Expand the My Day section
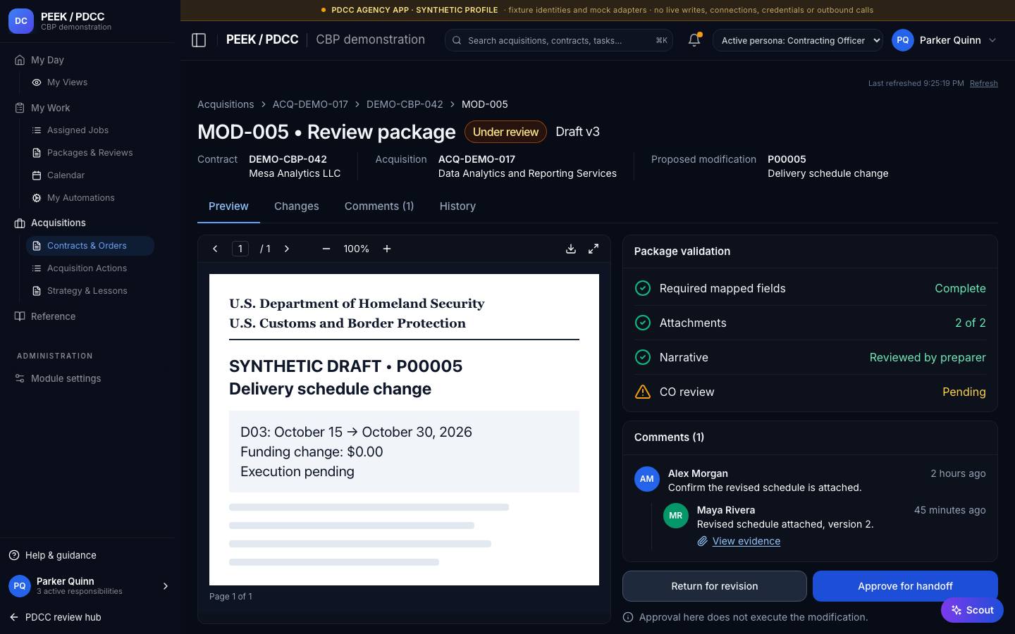This screenshot has width=1015, height=634. coord(40,60)
